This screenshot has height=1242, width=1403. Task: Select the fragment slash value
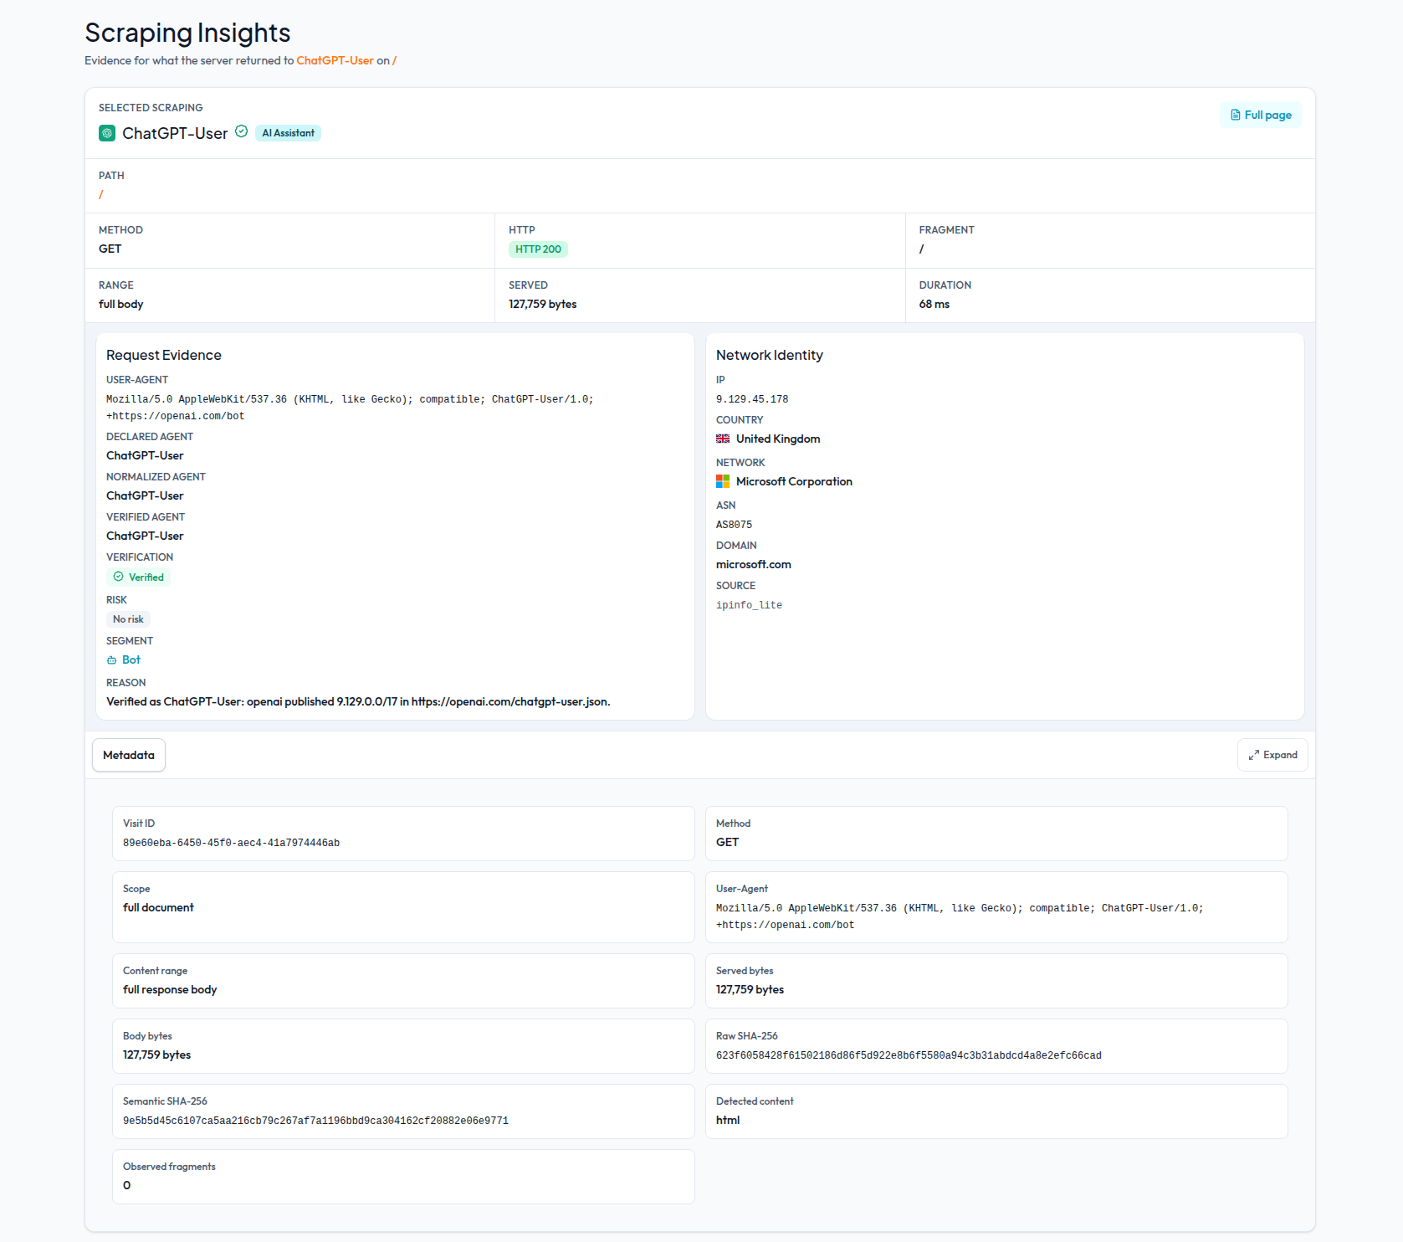921,249
